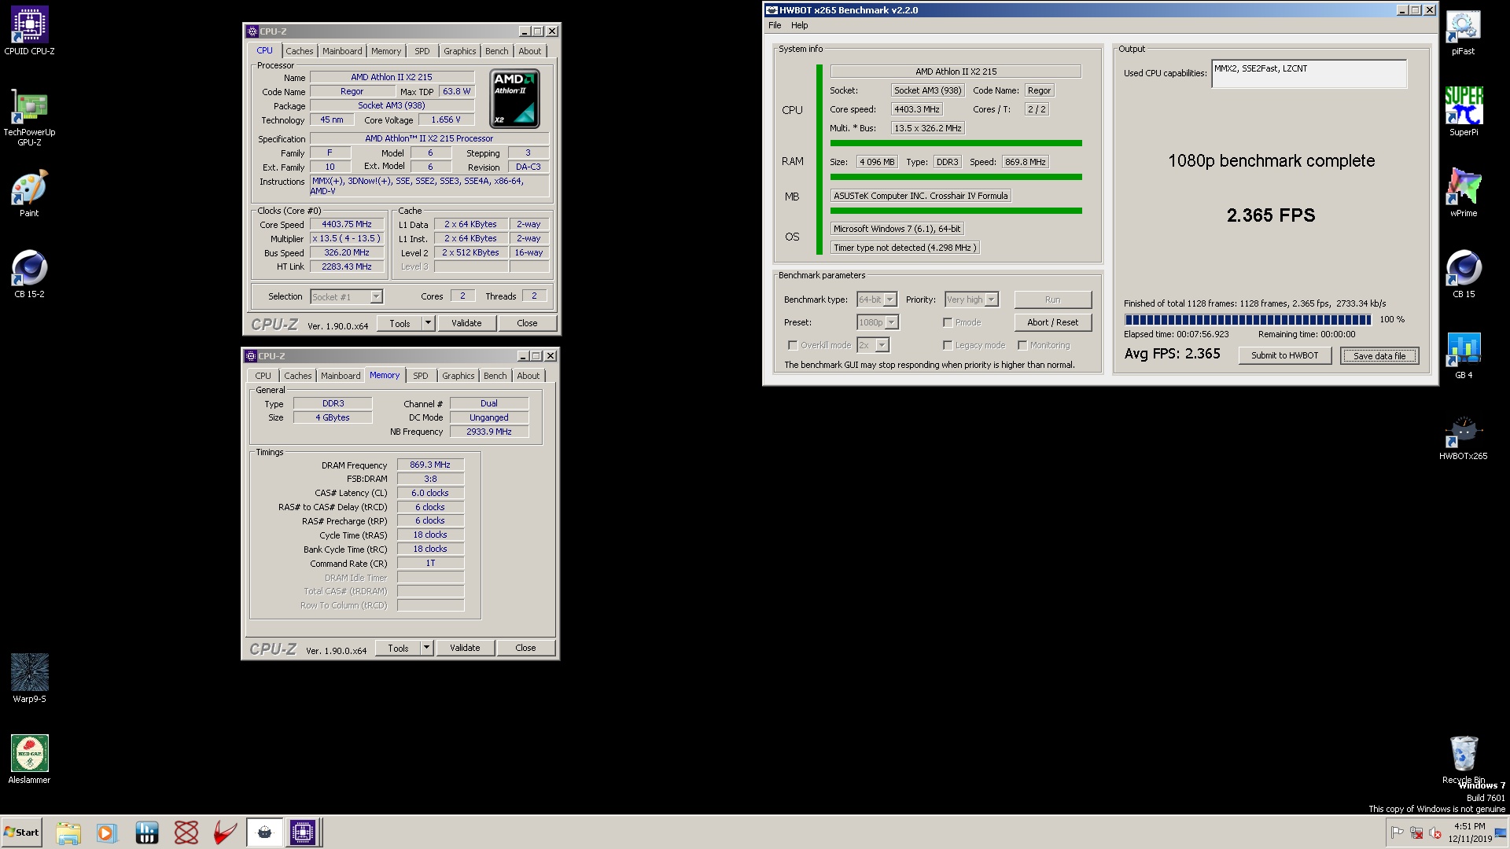Click the Abort / Reset button

1052,322
